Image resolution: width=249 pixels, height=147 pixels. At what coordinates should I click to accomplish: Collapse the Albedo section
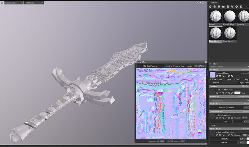click(210, 86)
